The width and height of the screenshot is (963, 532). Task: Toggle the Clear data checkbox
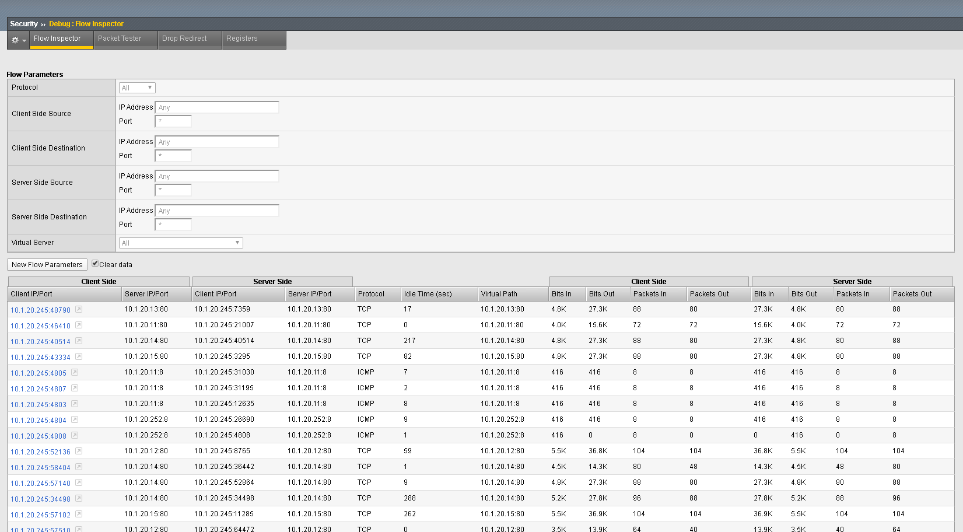[95, 264]
